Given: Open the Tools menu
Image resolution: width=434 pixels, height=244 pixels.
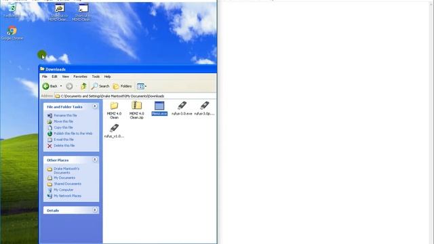Looking at the screenshot, I should [96, 77].
